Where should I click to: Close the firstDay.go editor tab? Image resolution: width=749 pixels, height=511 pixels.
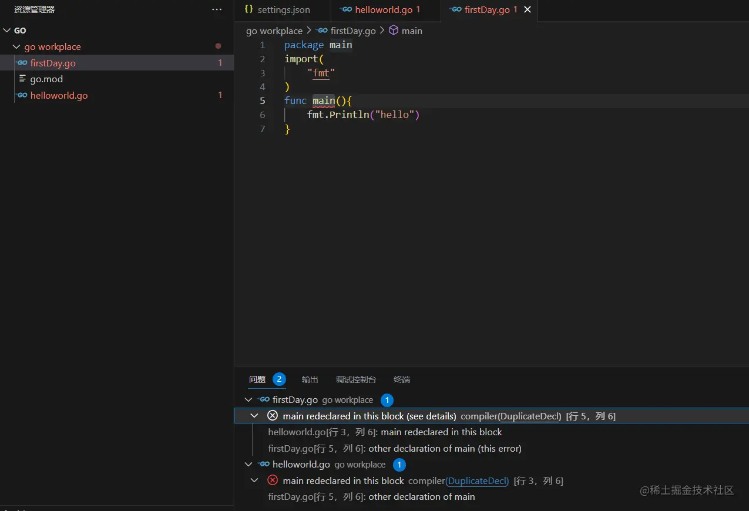point(527,10)
